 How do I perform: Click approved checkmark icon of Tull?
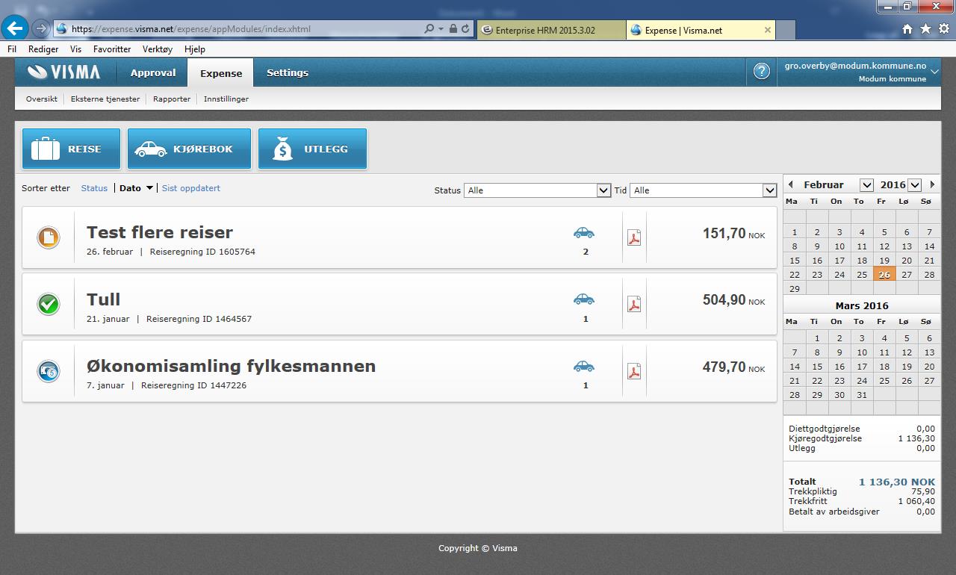click(x=49, y=304)
